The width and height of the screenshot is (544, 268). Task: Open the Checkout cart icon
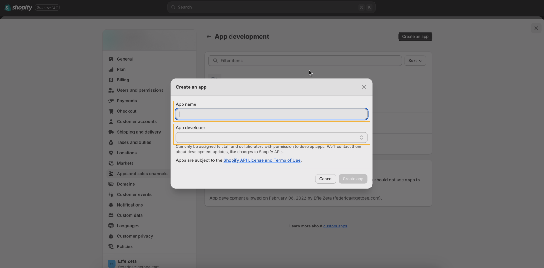coord(111,111)
